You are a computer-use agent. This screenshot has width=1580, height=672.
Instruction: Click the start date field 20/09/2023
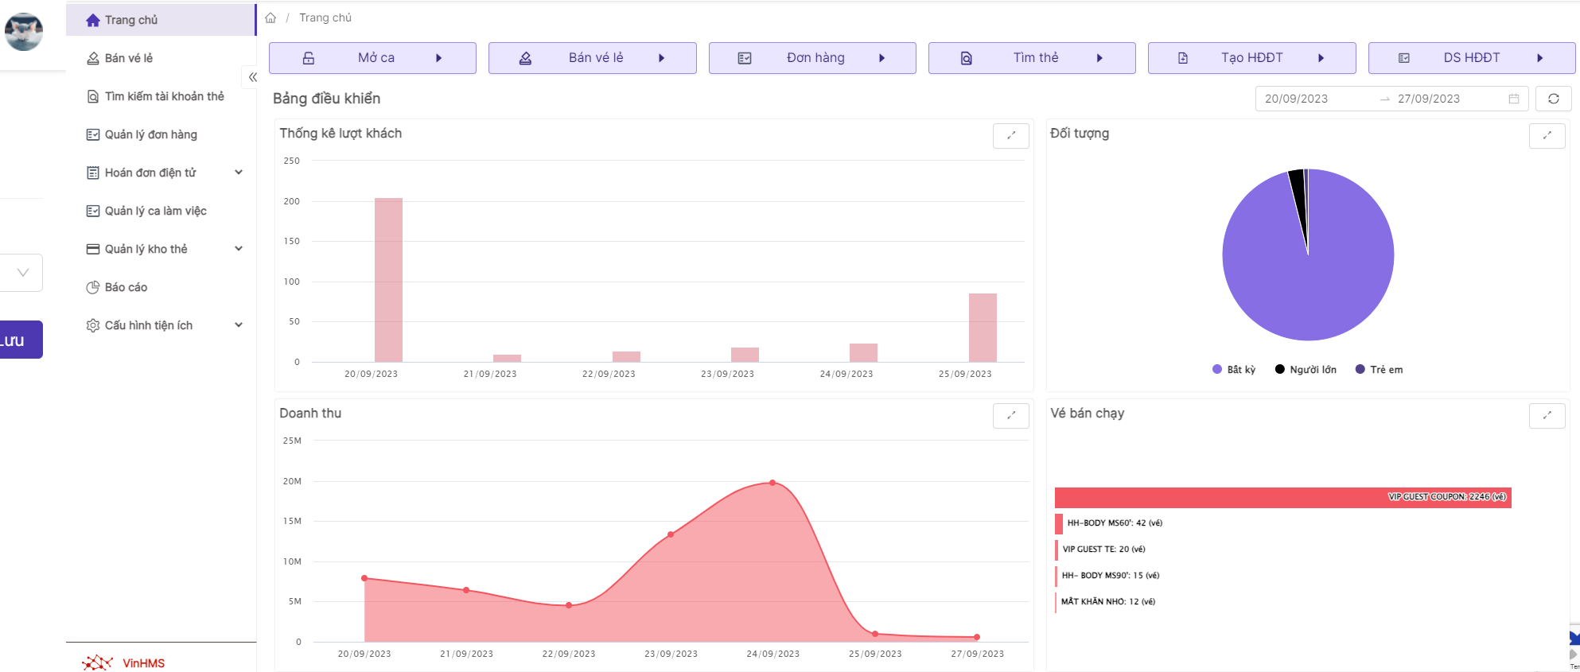pos(1296,99)
